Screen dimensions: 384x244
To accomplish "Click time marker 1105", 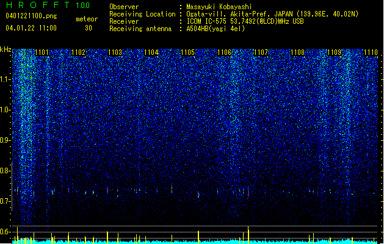I will point(188,52).
